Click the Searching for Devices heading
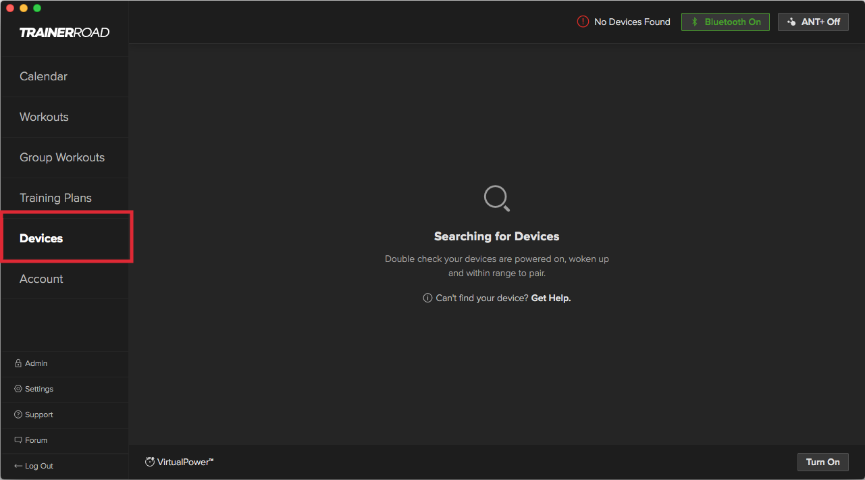 click(x=497, y=236)
